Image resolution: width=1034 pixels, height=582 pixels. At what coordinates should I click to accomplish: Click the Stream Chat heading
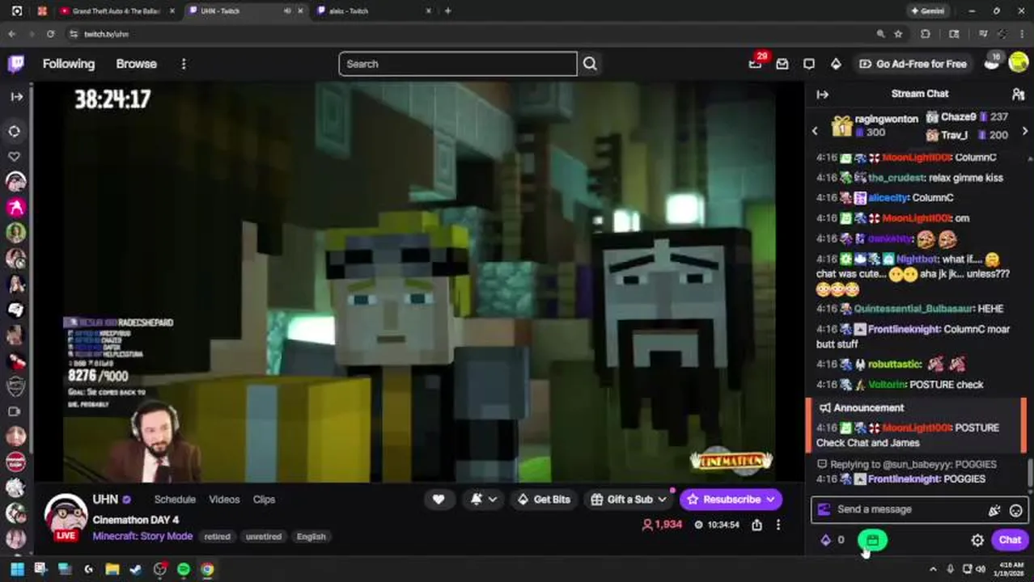[920, 94]
